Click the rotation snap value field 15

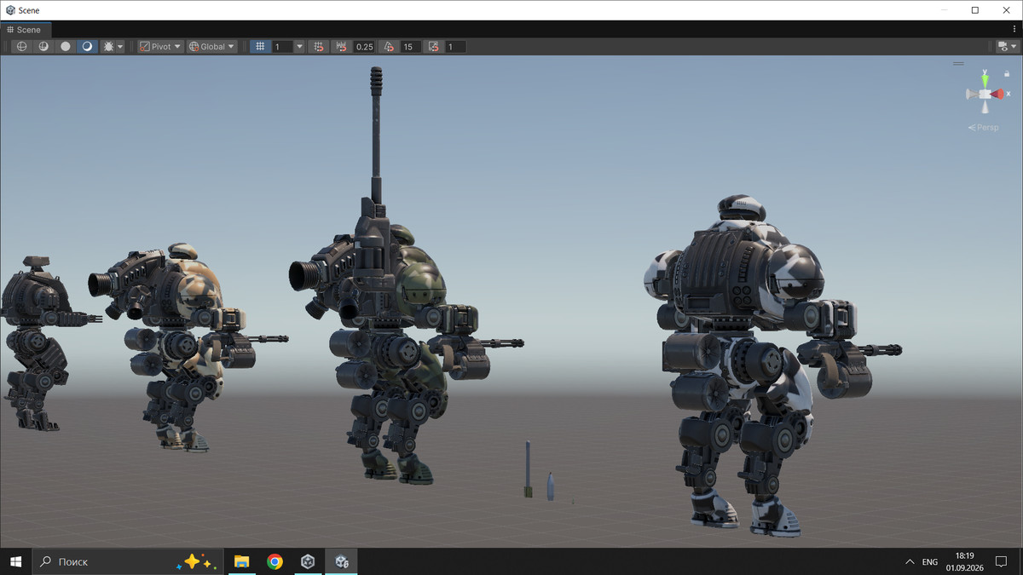pos(411,47)
